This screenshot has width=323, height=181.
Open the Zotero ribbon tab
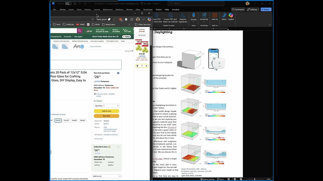click(158, 10)
